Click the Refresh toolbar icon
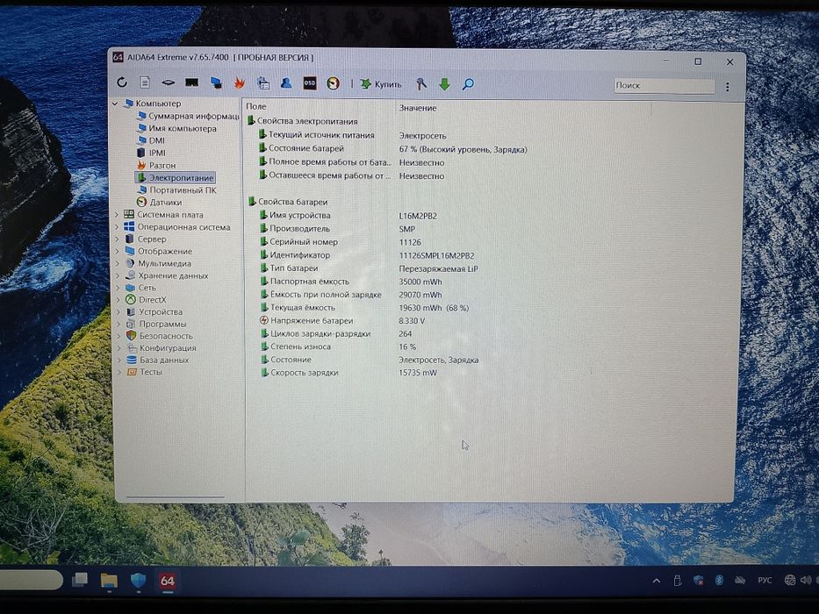819x614 pixels. (x=122, y=82)
